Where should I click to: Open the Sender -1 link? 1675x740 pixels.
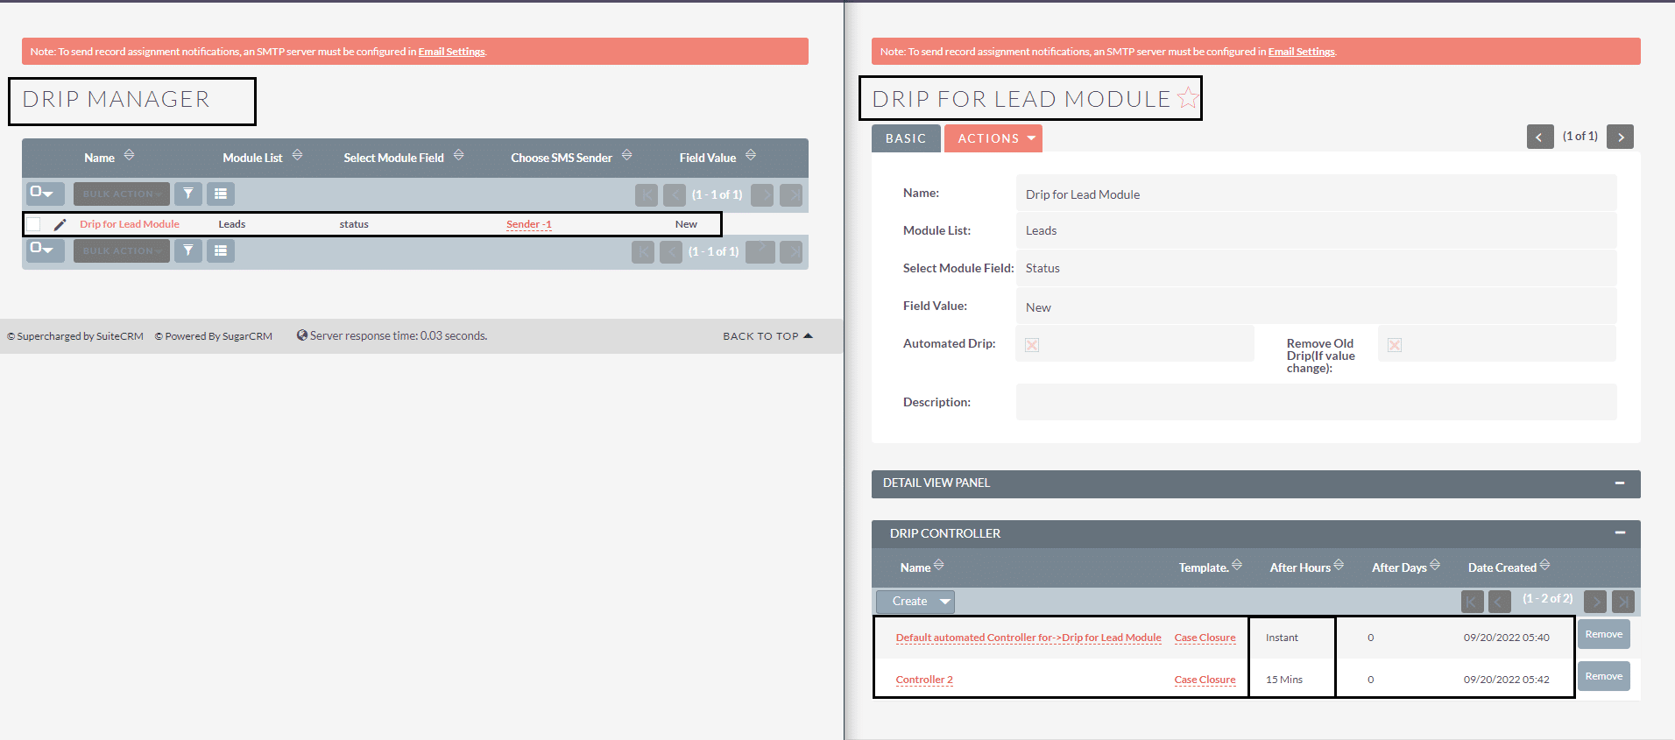529,224
